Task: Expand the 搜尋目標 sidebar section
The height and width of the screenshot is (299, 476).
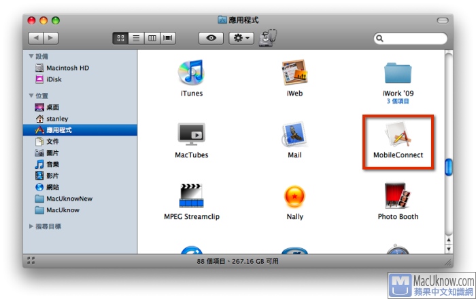Action: 31,226
